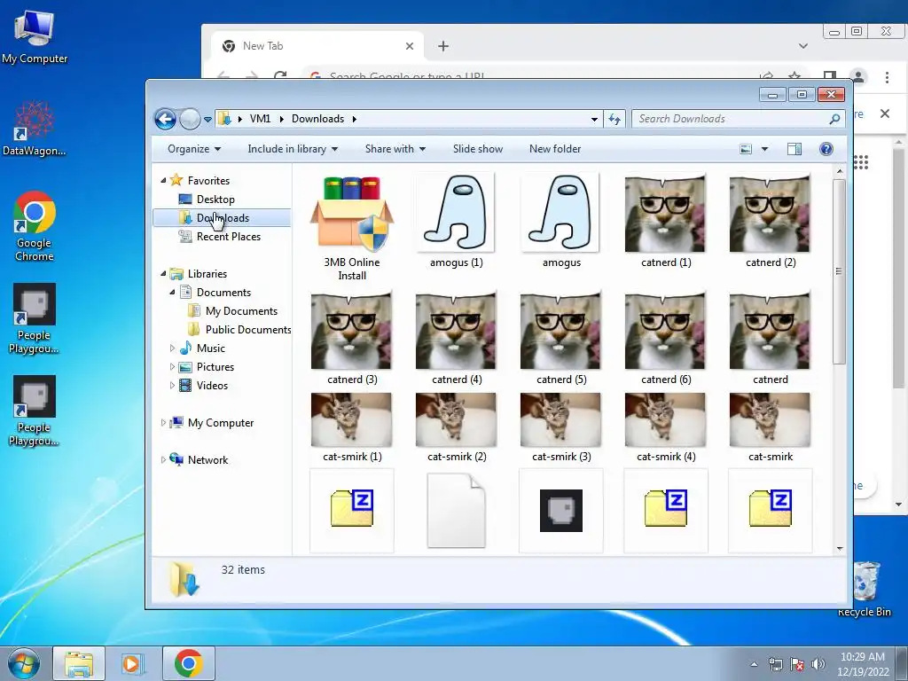Viewport: 908px width, 681px height.
Task: Expand the Pictures library
Action: (172, 366)
